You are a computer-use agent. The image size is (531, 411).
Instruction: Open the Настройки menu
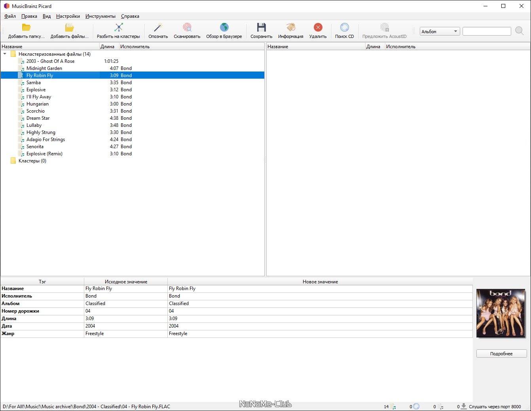(x=68, y=16)
